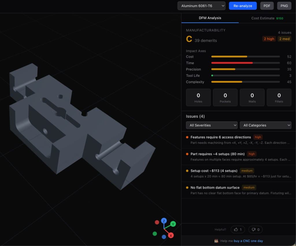This screenshot has width=296, height=246.
Task: Open the Aluminum 6061-T6 material dropdown
Action: pos(201,5)
